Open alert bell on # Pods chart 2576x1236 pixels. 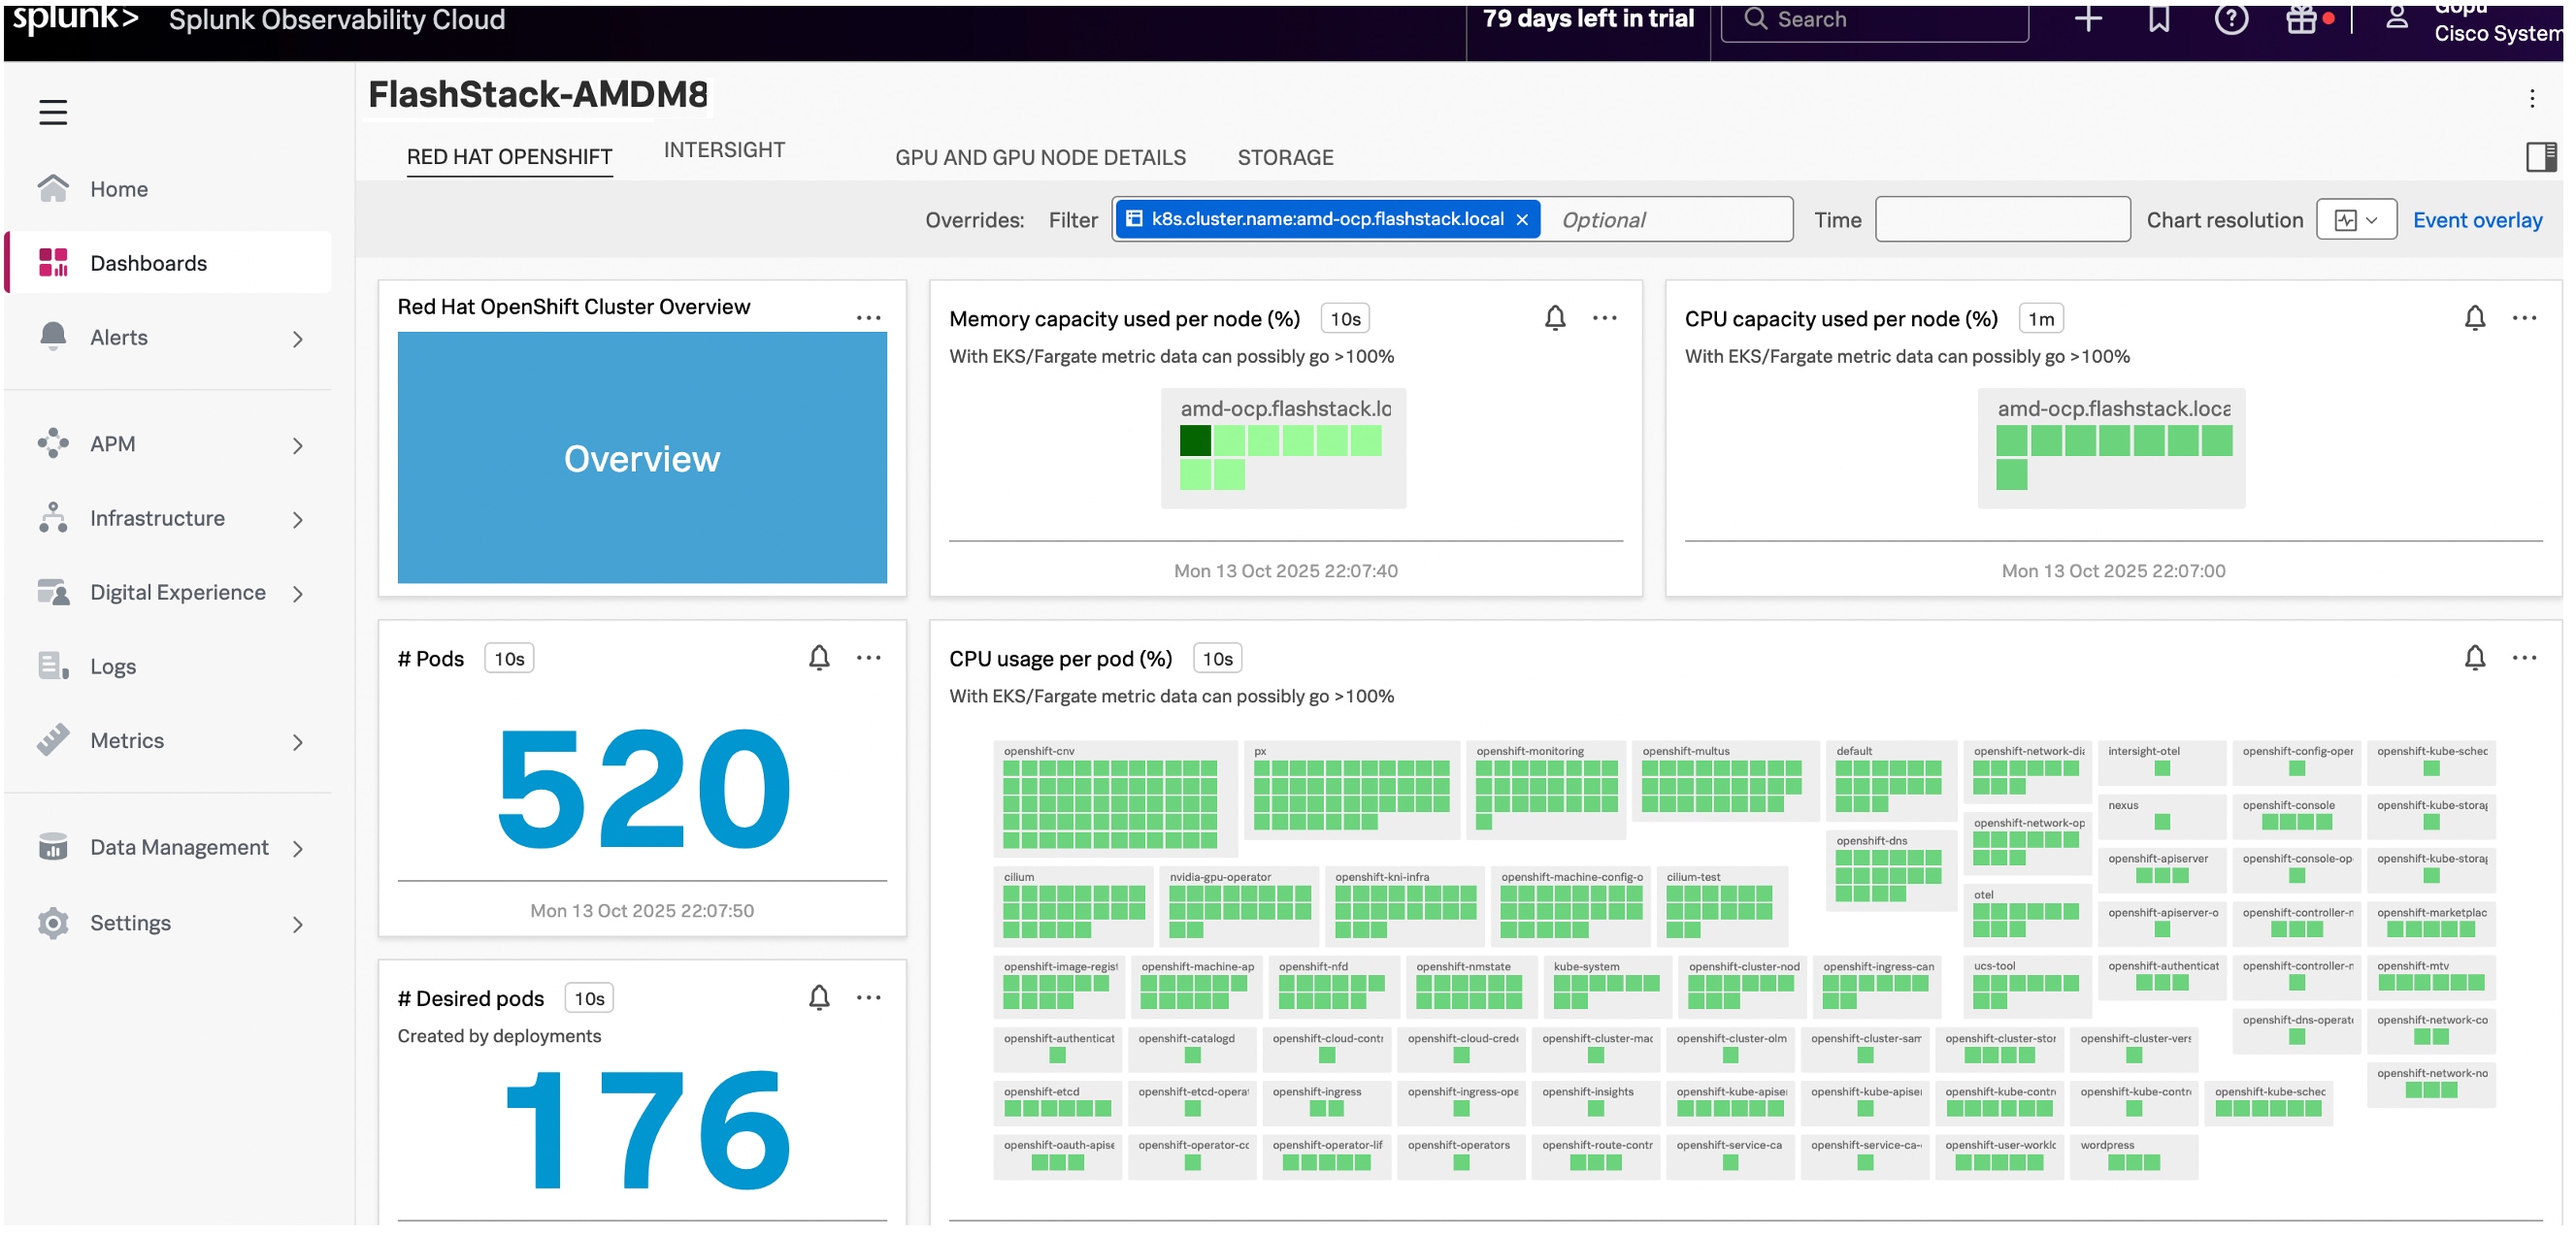(x=819, y=658)
